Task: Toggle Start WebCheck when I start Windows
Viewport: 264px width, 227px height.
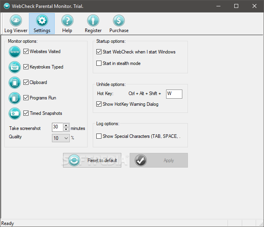Action: pyautogui.click(x=99, y=52)
